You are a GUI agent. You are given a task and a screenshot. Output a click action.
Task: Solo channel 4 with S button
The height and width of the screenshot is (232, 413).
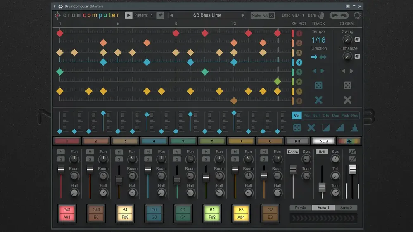point(148,159)
